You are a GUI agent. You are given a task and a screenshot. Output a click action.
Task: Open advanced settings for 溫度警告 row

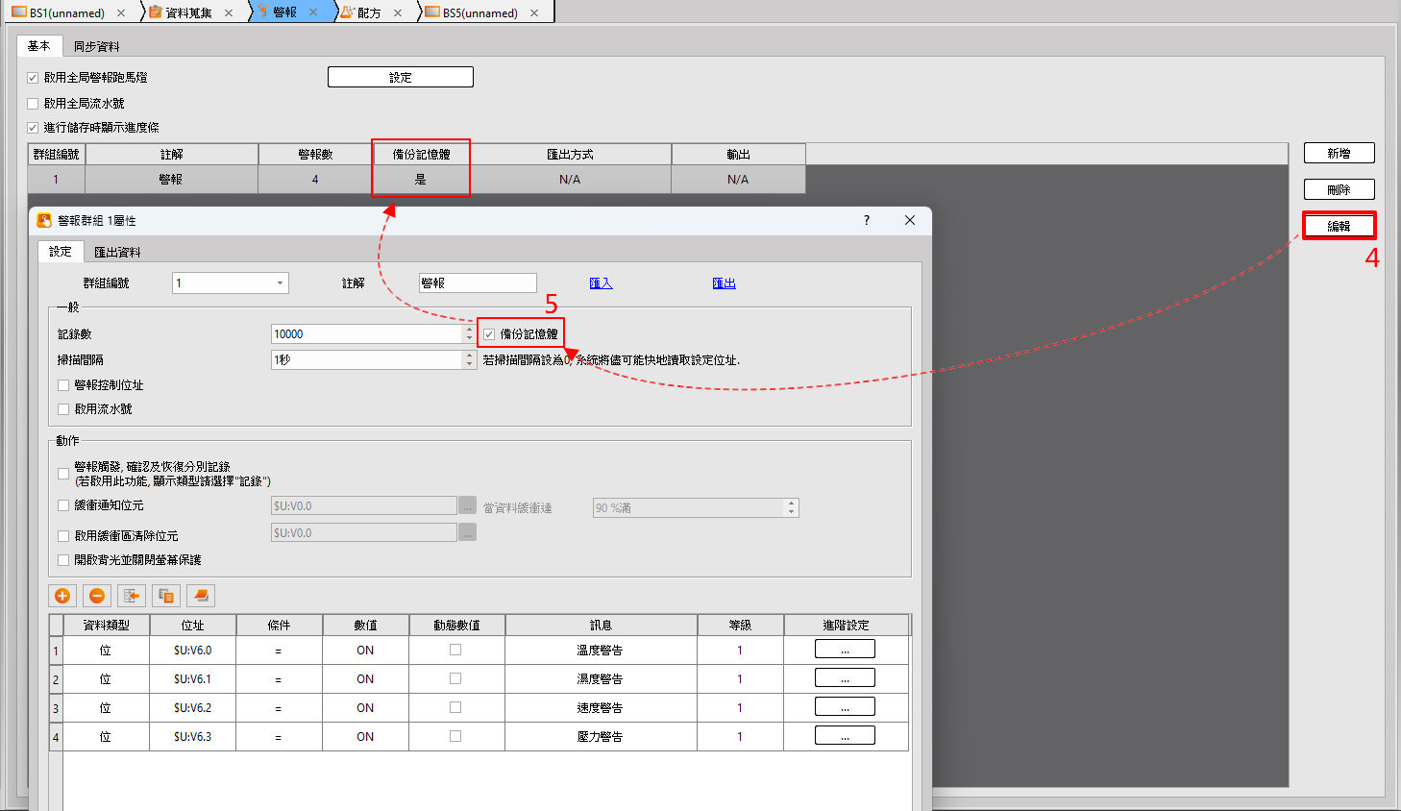click(x=845, y=650)
